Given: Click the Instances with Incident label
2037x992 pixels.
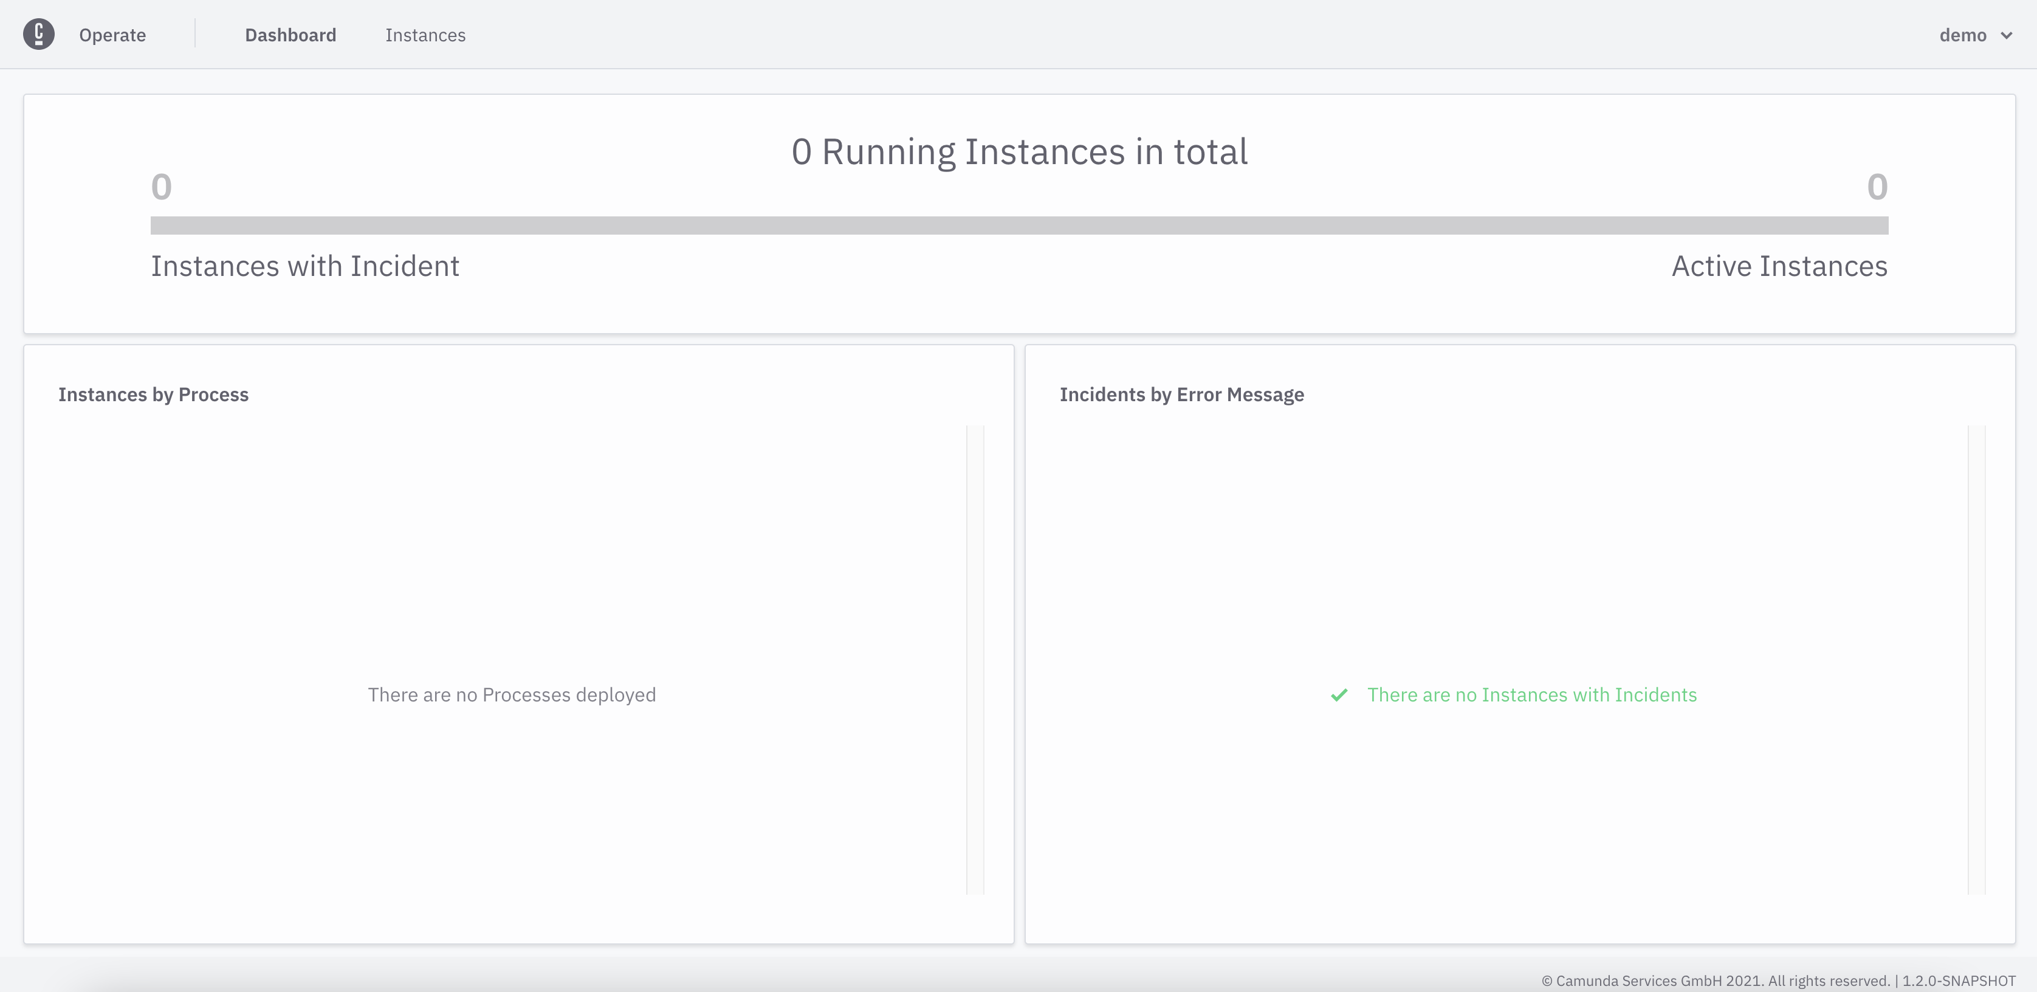Looking at the screenshot, I should pos(305,267).
